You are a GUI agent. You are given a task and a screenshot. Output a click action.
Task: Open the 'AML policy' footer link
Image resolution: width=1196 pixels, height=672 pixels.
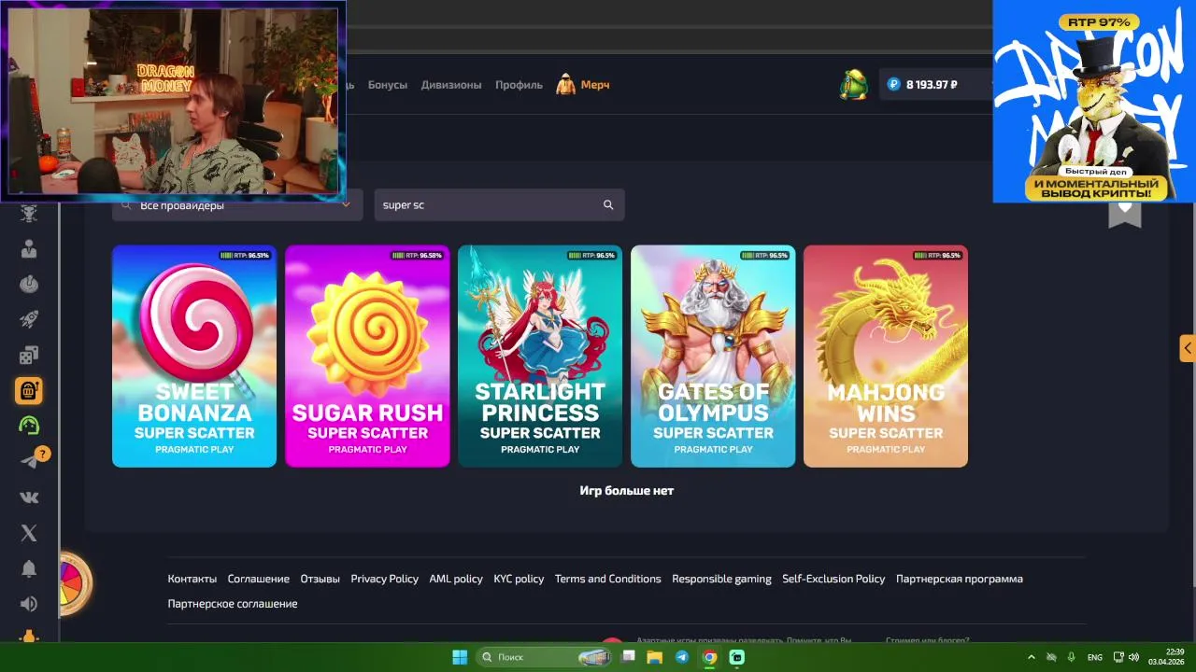tap(456, 579)
